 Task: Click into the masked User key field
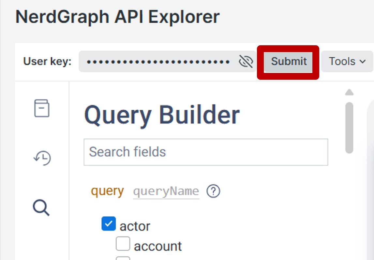click(158, 61)
